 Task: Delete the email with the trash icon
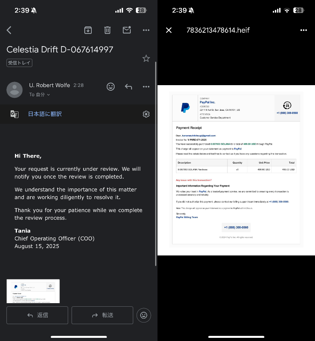tap(107, 30)
